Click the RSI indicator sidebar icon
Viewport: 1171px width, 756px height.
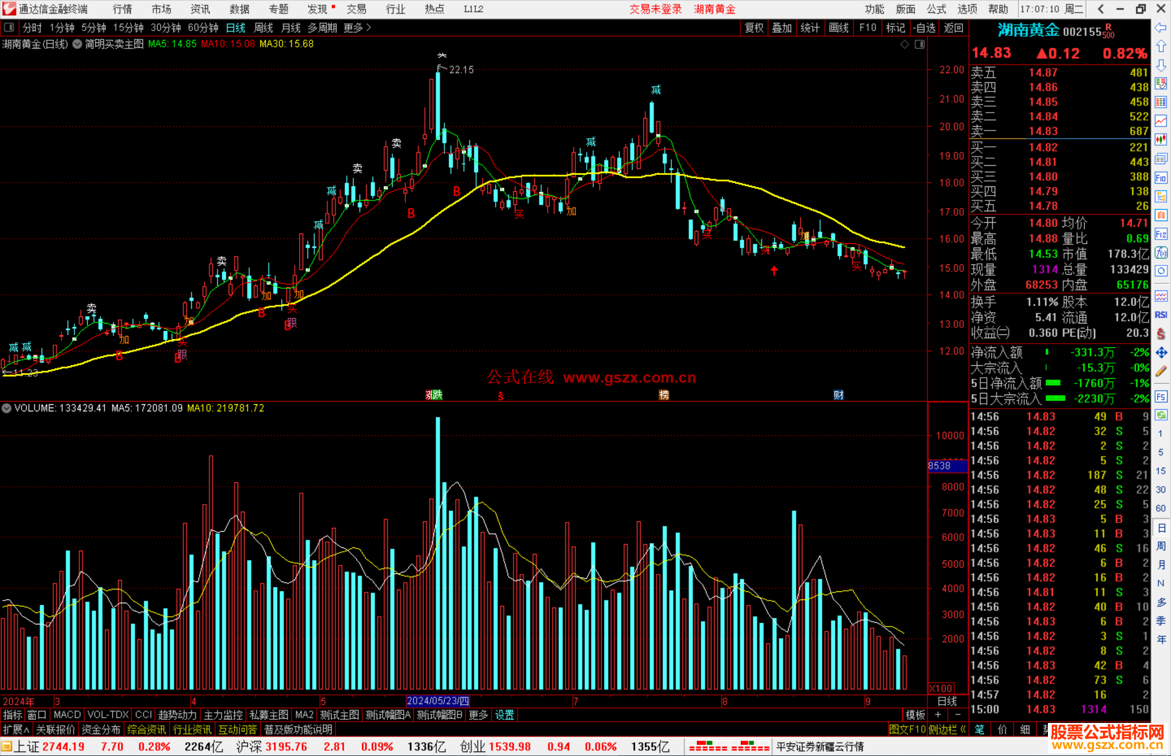tap(1161, 315)
